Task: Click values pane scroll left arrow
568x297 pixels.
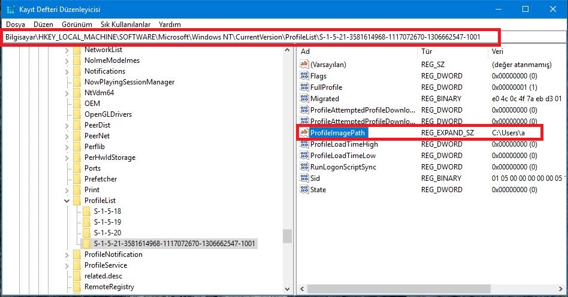Action: coord(302,289)
